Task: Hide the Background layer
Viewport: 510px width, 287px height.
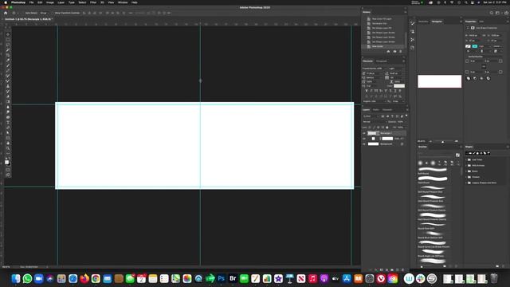Action: (x=364, y=143)
